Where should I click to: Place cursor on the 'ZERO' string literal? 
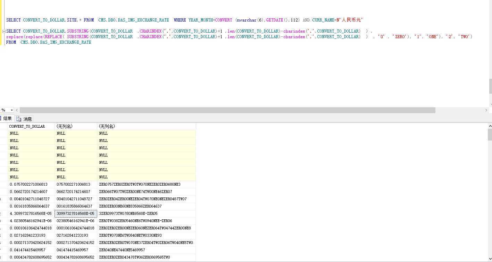(400, 37)
